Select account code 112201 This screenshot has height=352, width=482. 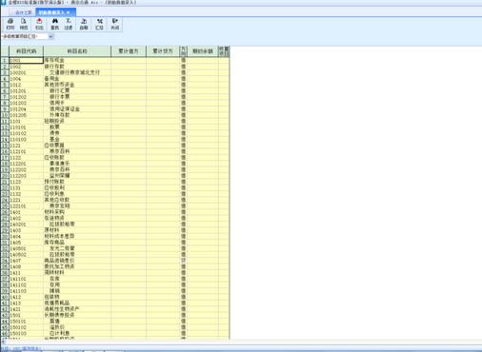(26, 164)
